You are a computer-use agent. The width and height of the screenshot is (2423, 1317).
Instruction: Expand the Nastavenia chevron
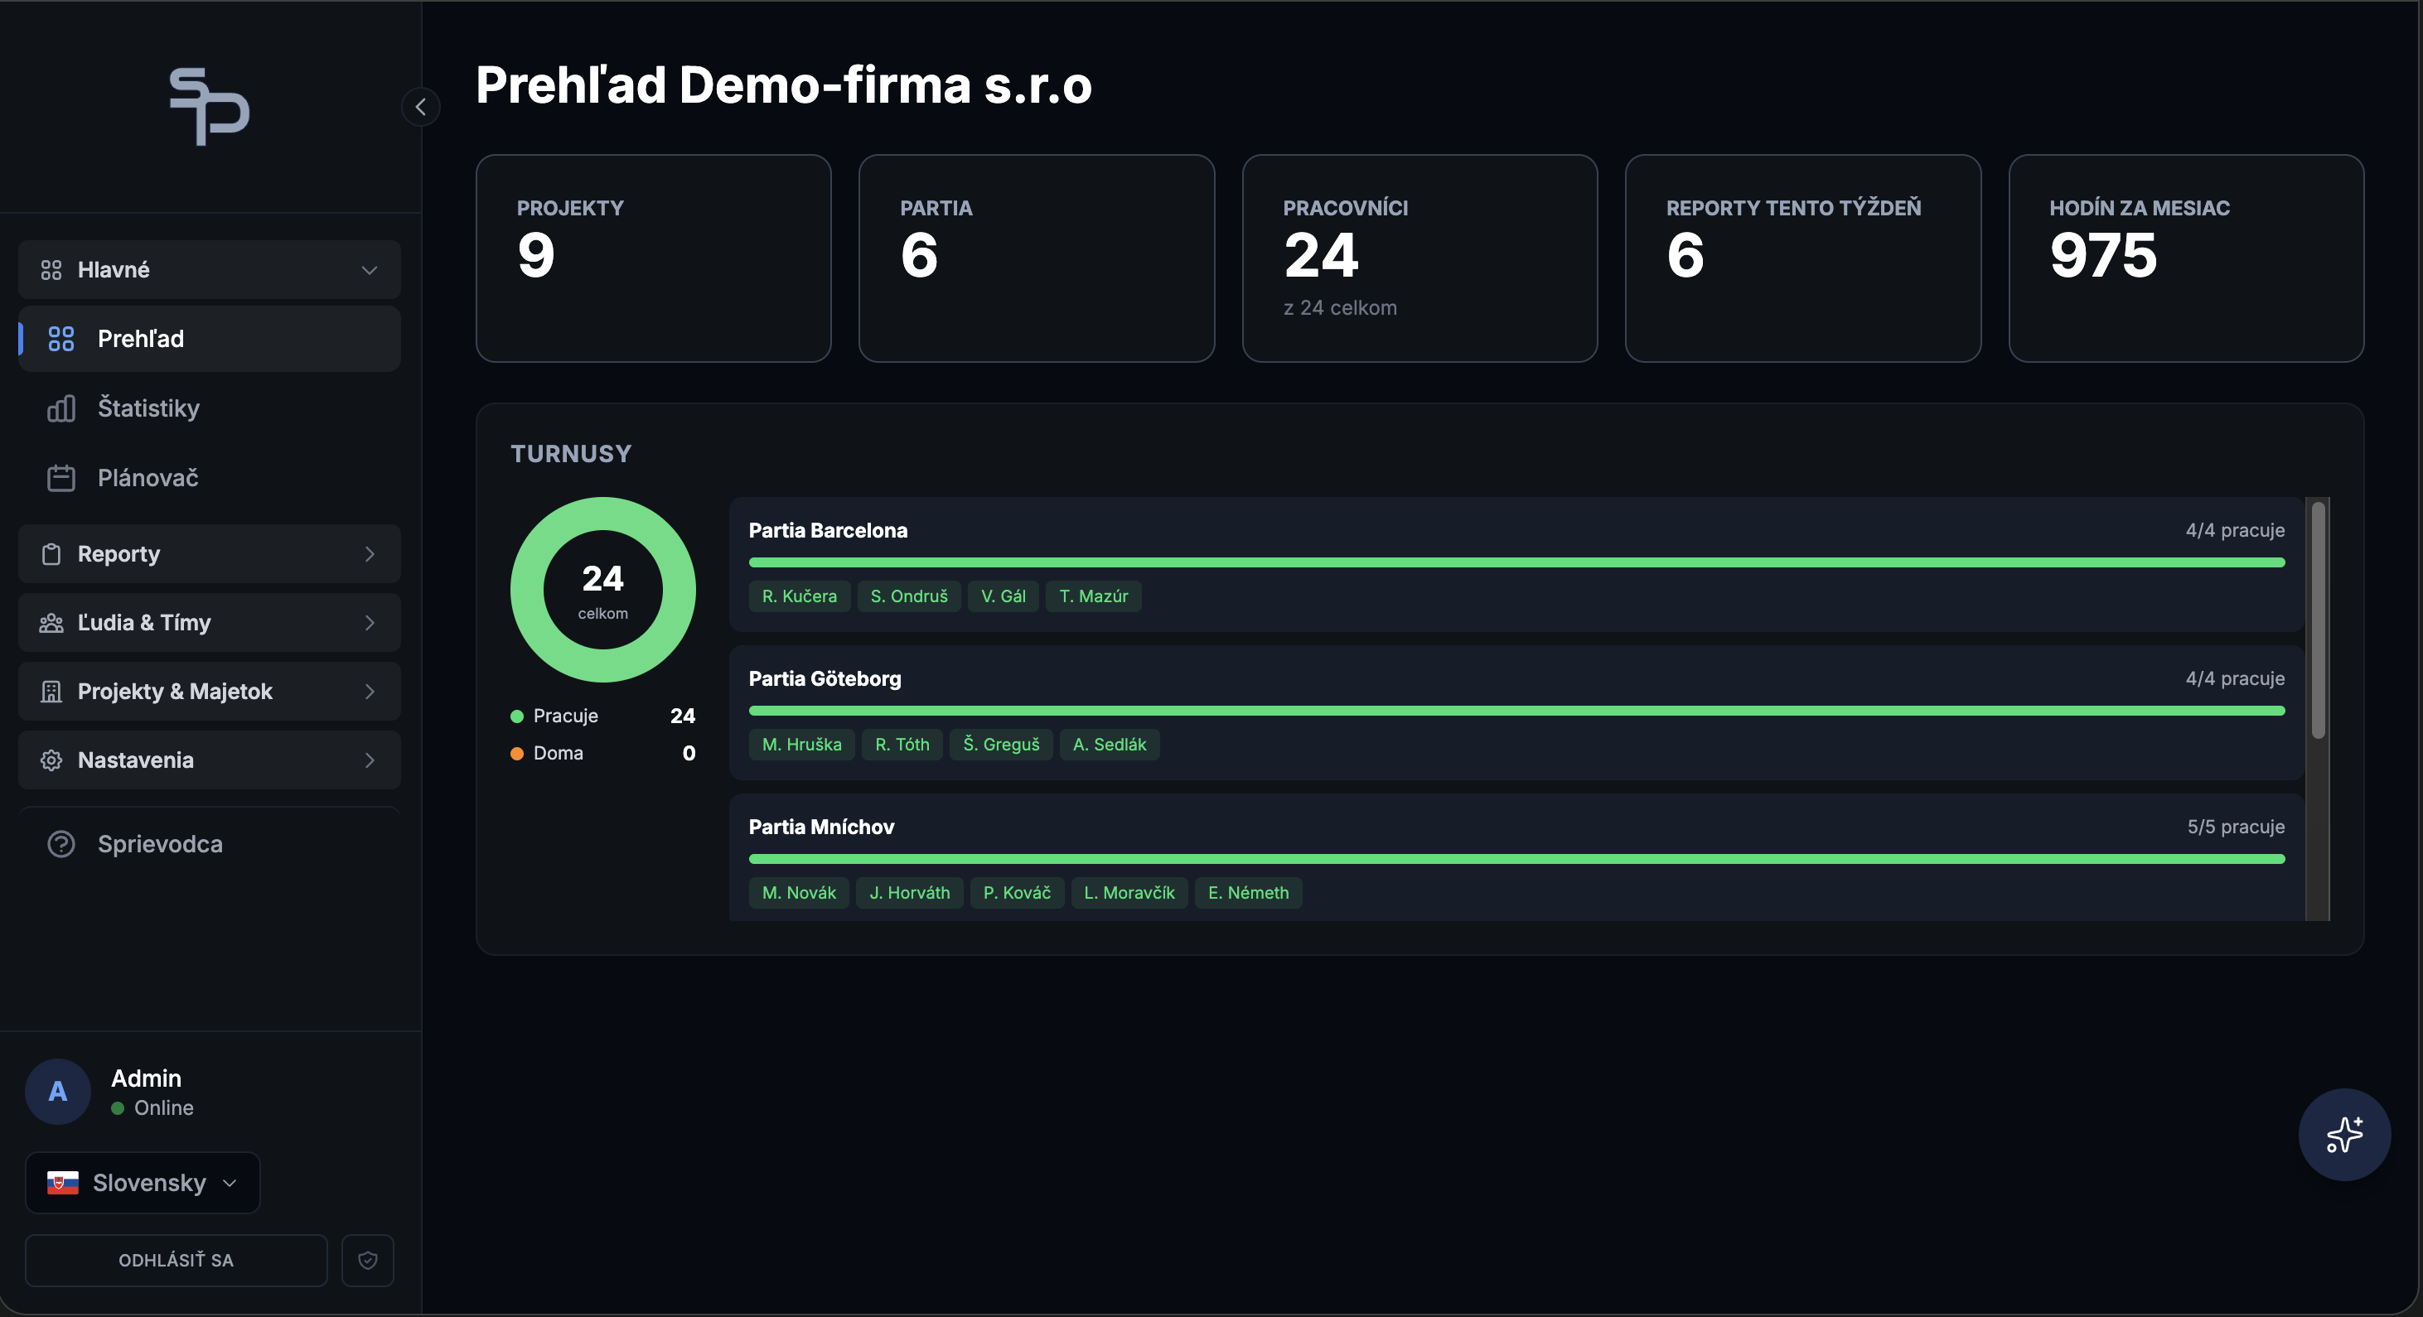(370, 760)
